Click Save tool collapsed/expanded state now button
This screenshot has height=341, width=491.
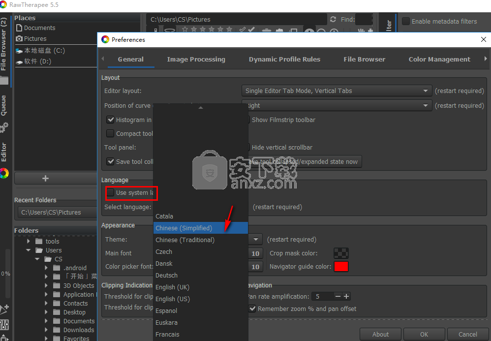pos(305,161)
